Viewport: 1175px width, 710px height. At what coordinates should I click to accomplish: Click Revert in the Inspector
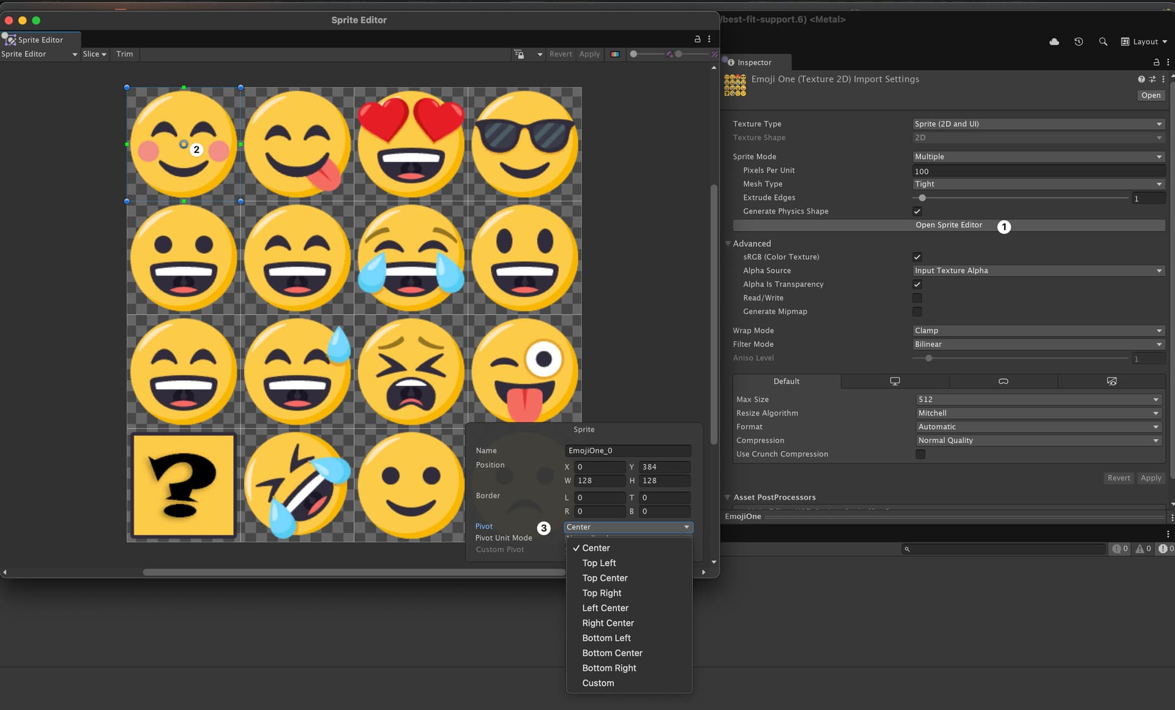(1119, 477)
